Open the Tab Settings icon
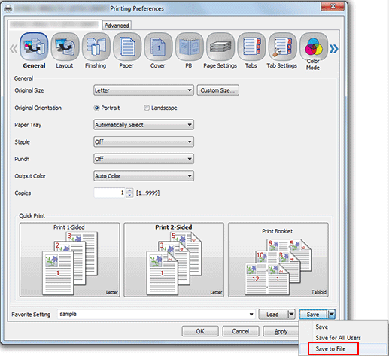This screenshot has width=389, height=356. [x=283, y=47]
